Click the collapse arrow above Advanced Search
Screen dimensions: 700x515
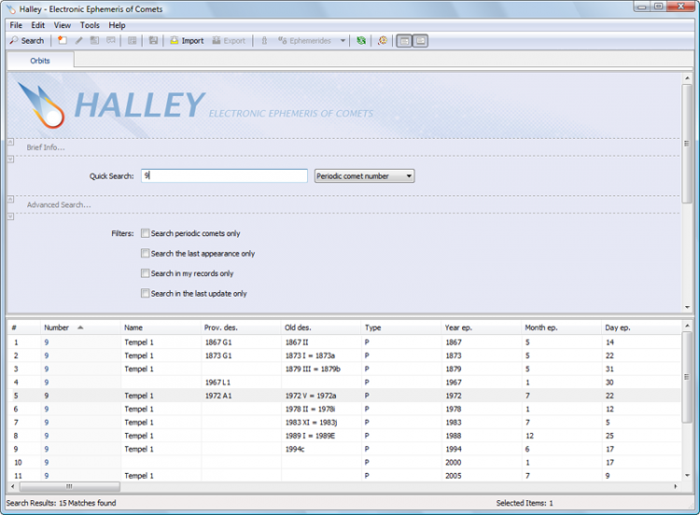point(10,199)
